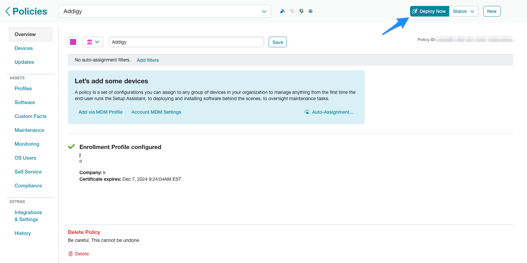Open the History section
This screenshot has height=263, width=527.
pyautogui.click(x=23, y=233)
